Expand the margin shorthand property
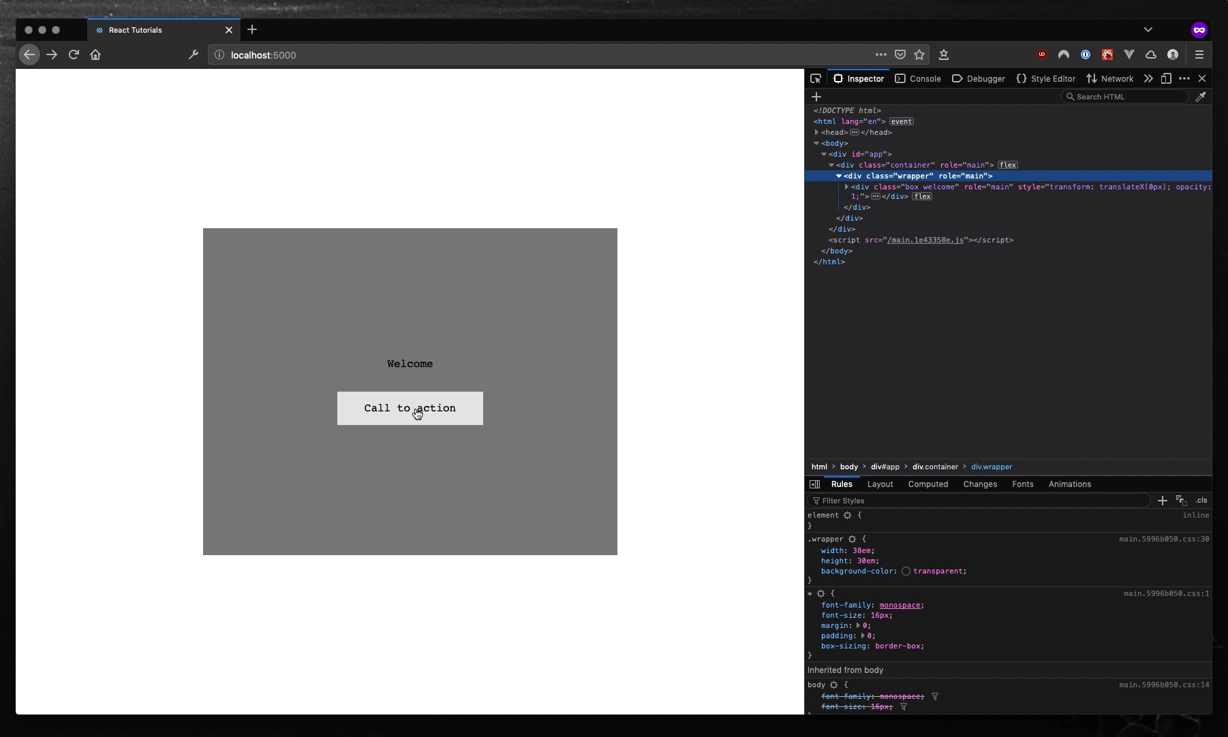1228x737 pixels. point(858,625)
